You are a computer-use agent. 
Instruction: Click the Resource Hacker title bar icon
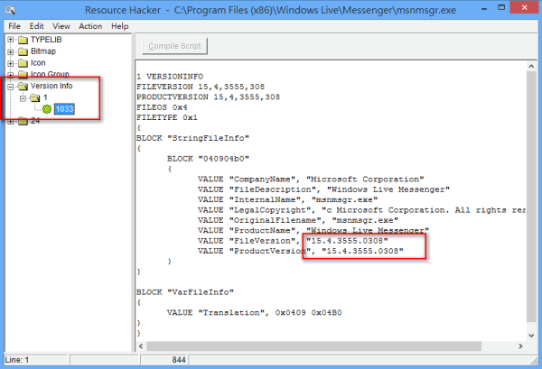[x=10, y=10]
